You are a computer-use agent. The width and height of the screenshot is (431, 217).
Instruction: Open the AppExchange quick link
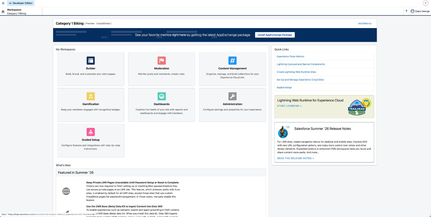point(284,87)
